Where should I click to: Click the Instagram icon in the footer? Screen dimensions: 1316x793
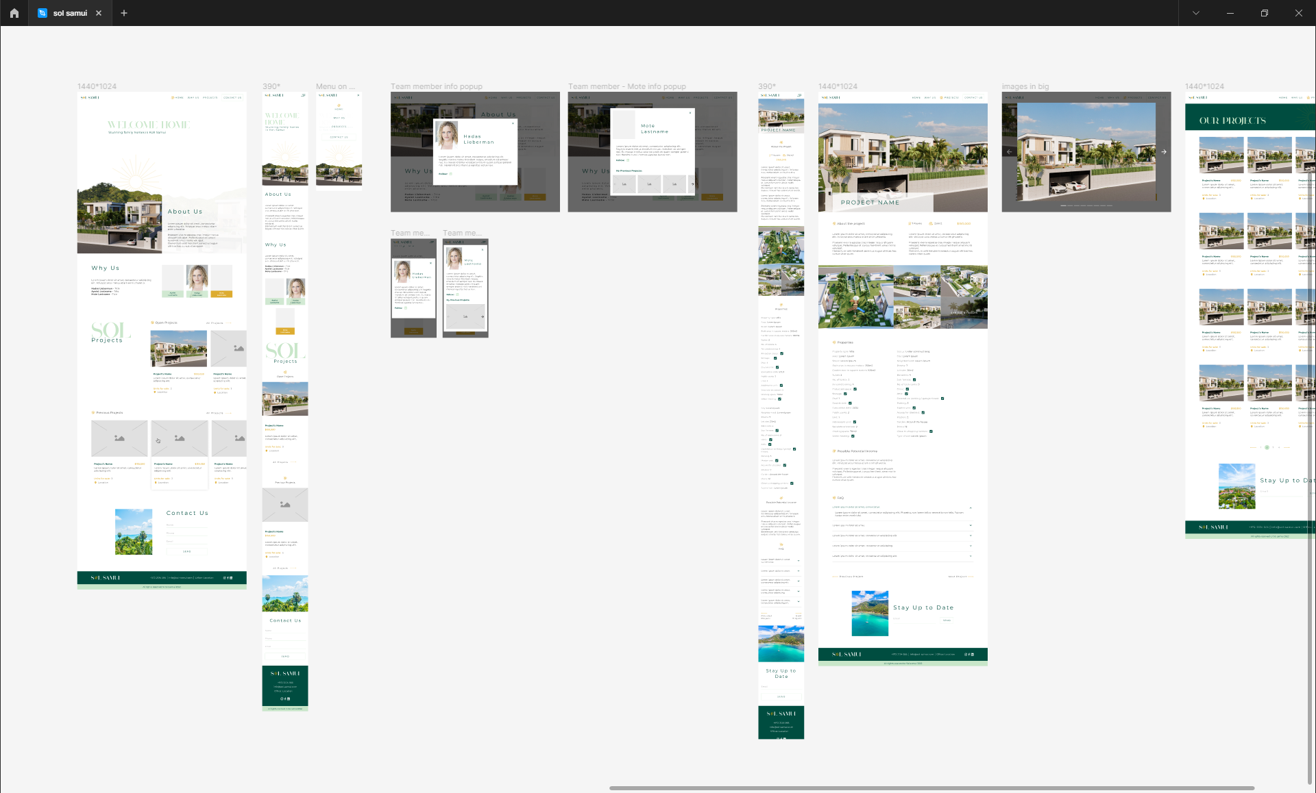tap(225, 578)
